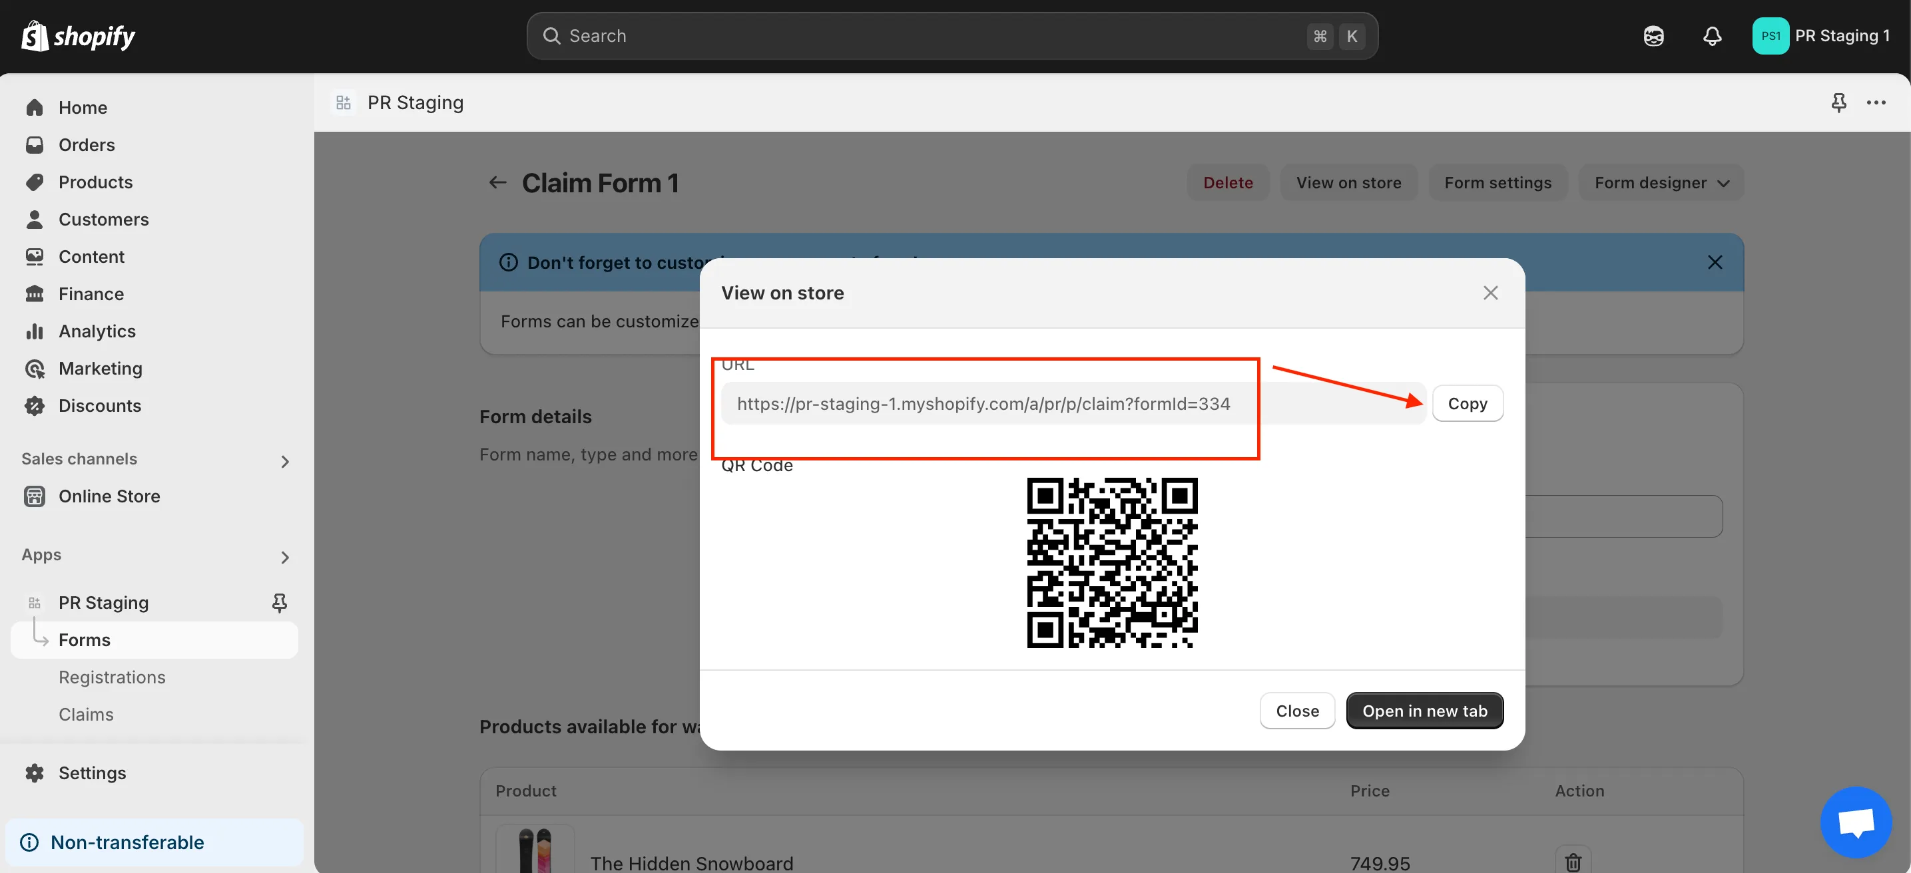
Task: Click the Online Store storefront icon
Action: pos(34,496)
